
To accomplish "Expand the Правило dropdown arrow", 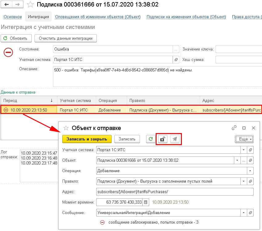I will pos(244,181).
